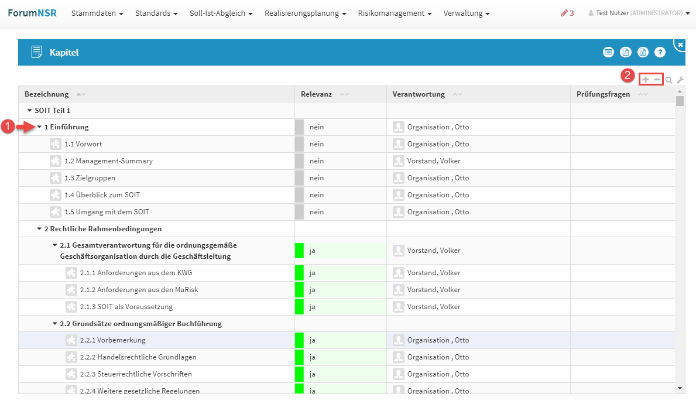Export the chapter list to Excel
Image resolution: width=696 pixels, height=404 pixels.
pyautogui.click(x=643, y=52)
